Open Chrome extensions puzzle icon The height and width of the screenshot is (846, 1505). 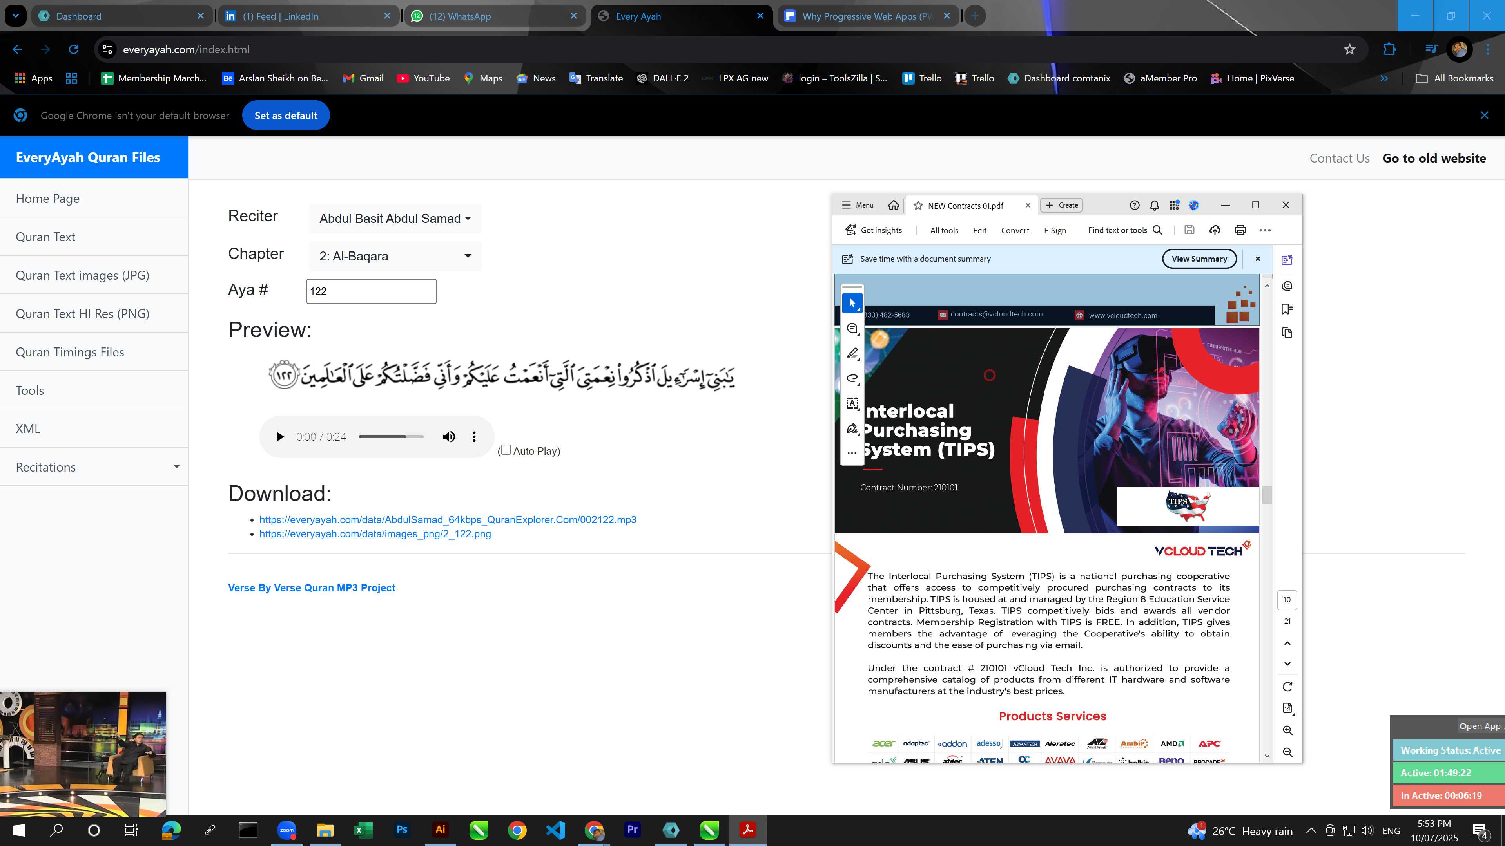pyautogui.click(x=1389, y=50)
